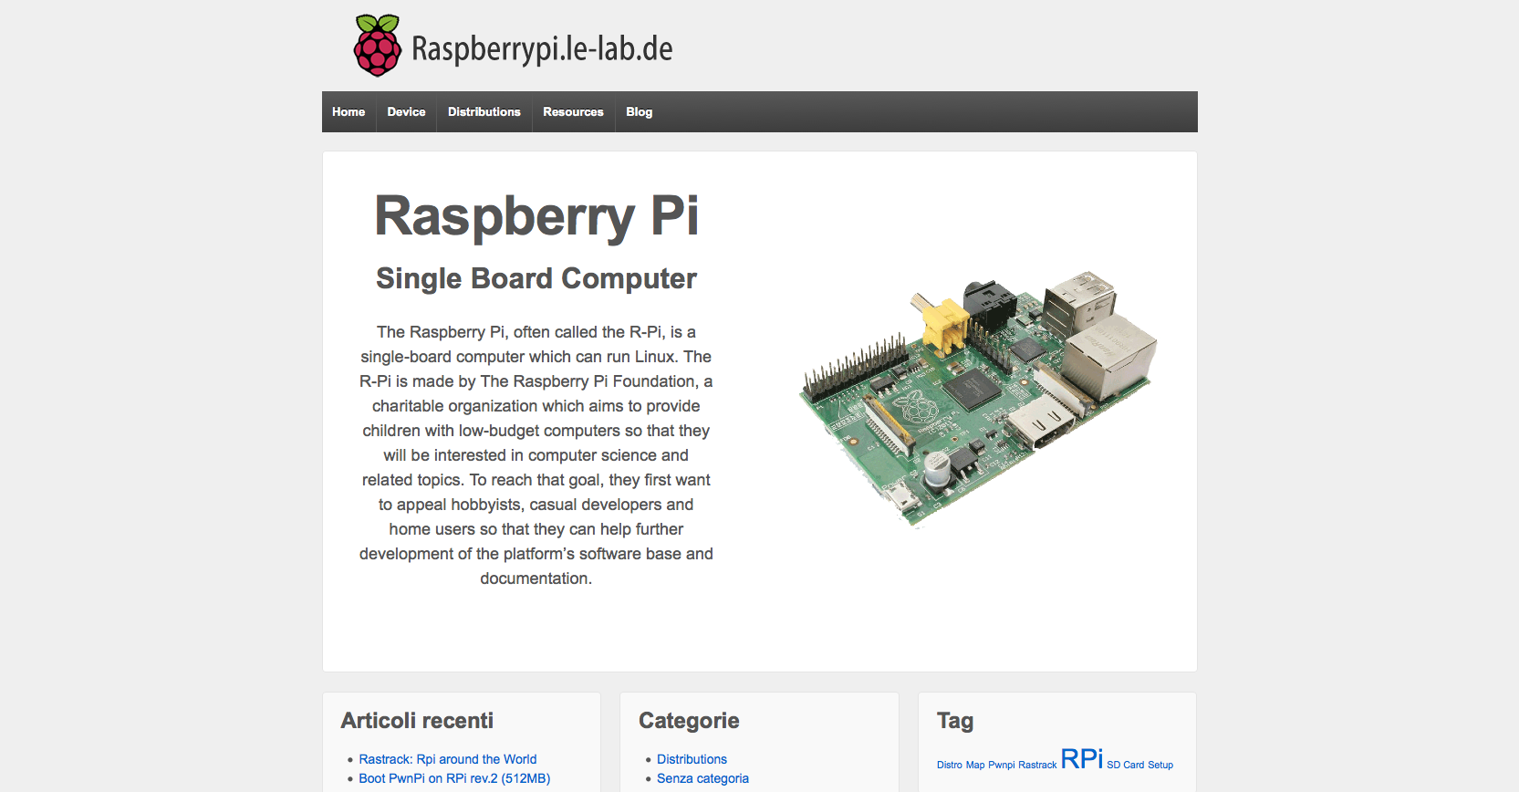The image size is (1519, 792).
Task: Select the Distributions category link
Action: (x=692, y=759)
